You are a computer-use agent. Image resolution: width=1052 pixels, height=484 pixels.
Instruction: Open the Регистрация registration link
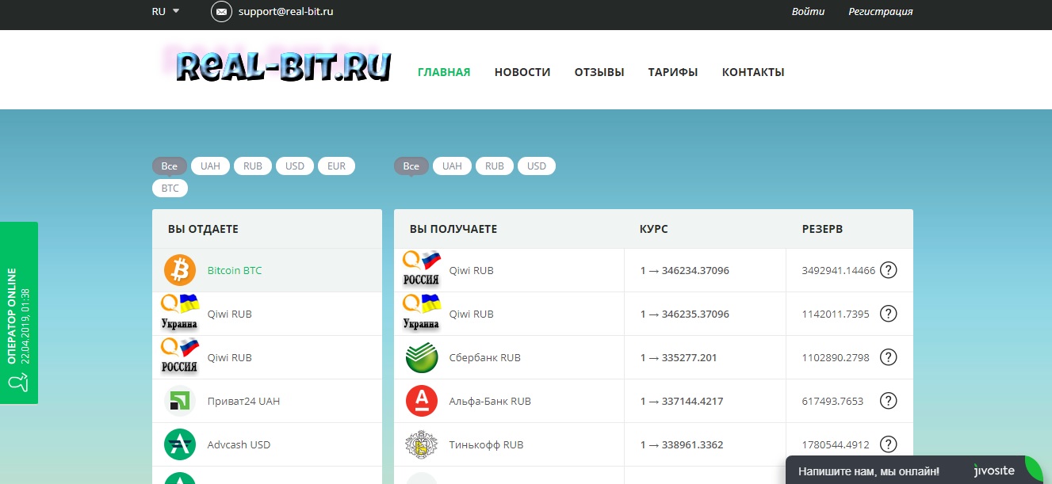pyautogui.click(x=880, y=12)
